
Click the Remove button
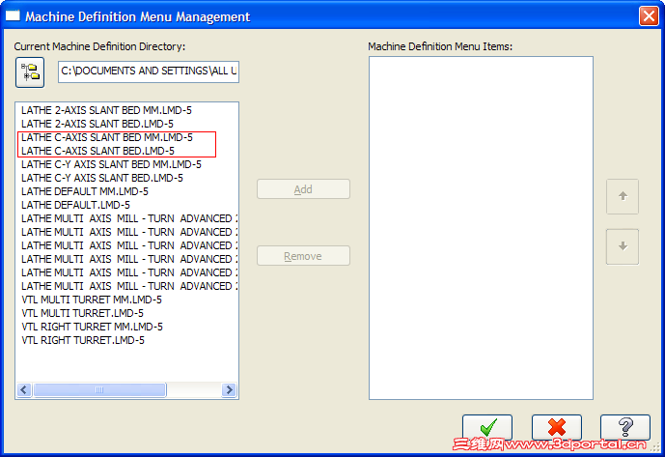[303, 256]
